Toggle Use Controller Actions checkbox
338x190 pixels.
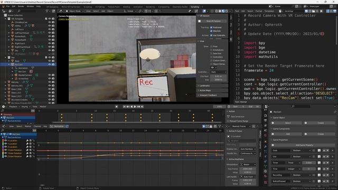click(211, 35)
